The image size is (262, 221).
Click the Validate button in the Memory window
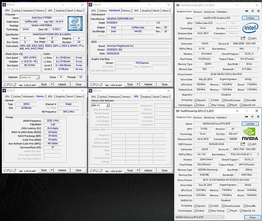point(62,170)
